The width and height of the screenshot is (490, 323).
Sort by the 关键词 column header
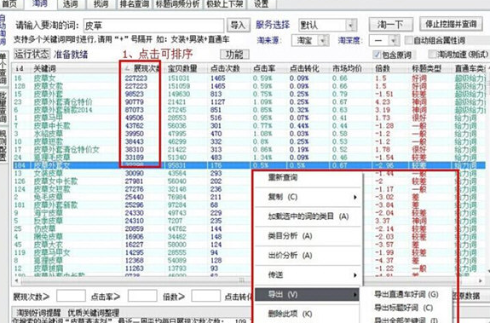pos(74,68)
